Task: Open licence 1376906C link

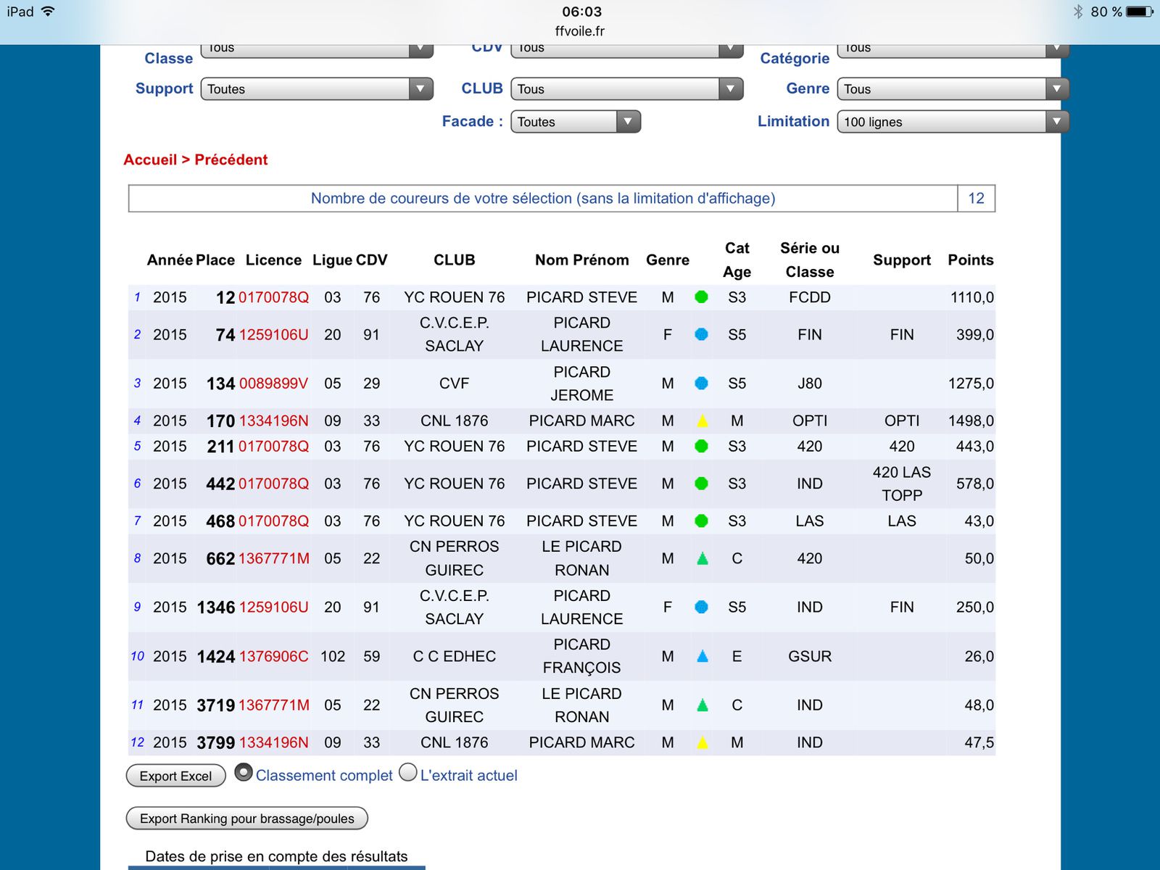Action: [x=273, y=656]
